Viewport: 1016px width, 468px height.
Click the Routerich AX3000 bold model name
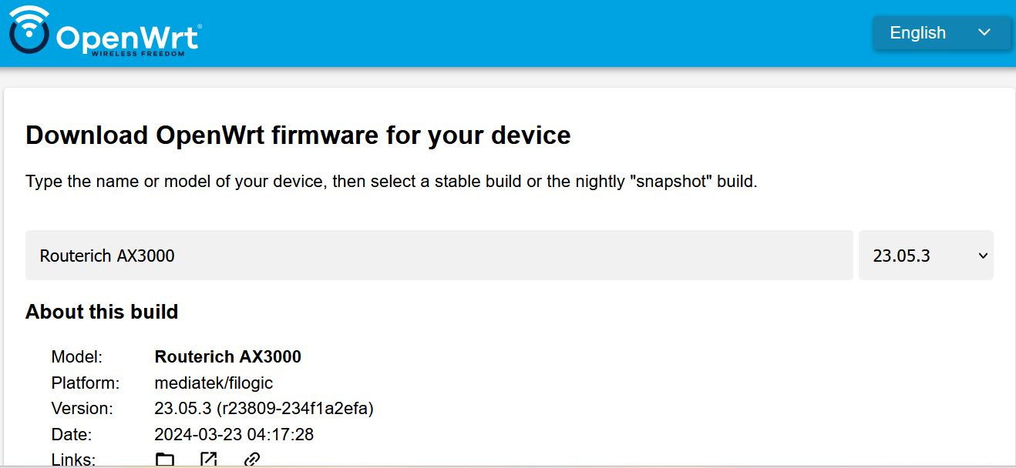point(228,356)
